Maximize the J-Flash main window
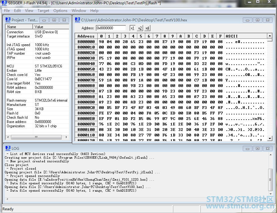The image size is (277, 213). [x=258, y=2]
